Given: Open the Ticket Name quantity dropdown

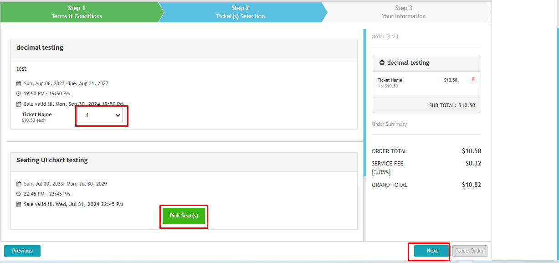Looking at the screenshot, I should click(x=100, y=115).
